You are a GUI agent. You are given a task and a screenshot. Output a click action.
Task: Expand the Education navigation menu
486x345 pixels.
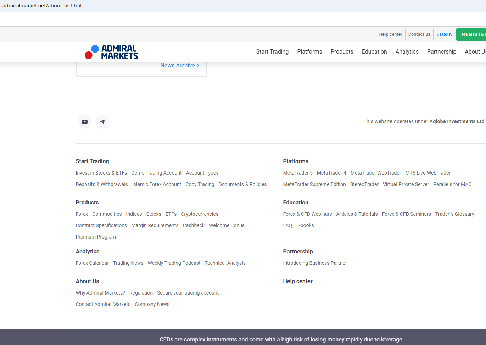[x=374, y=52]
